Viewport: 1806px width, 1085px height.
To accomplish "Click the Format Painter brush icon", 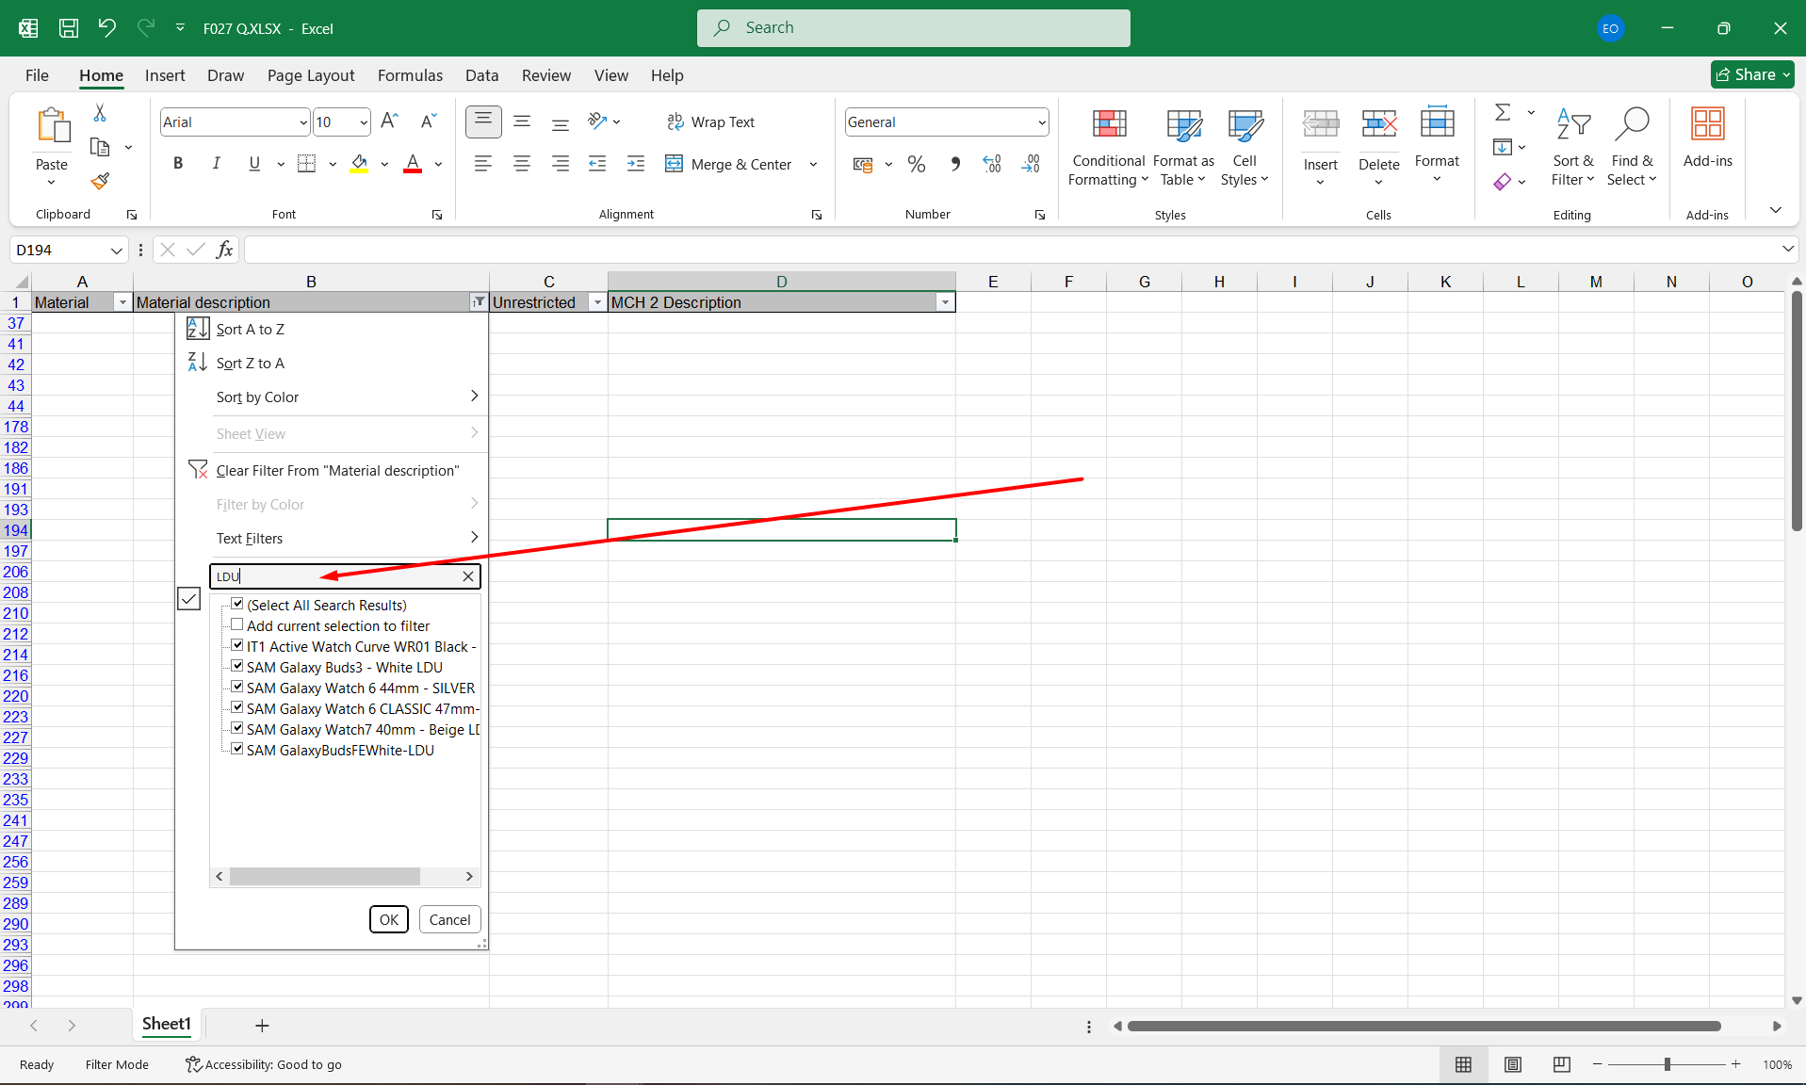I will pyautogui.click(x=100, y=181).
